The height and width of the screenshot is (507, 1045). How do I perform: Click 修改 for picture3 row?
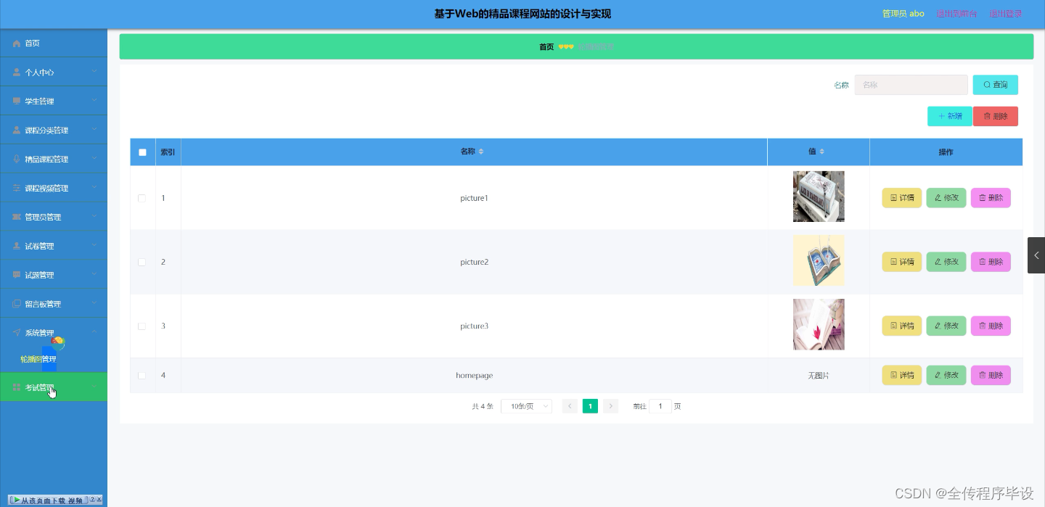click(946, 326)
